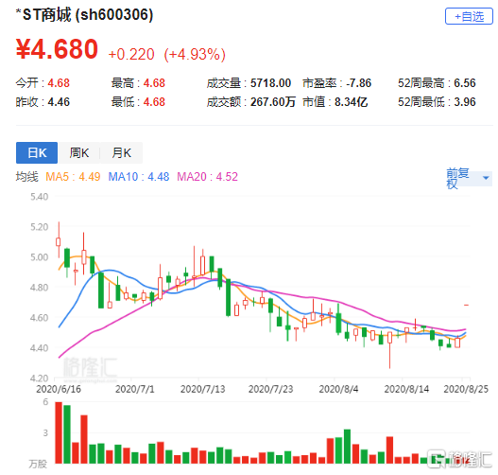Image resolution: width=498 pixels, height=475 pixels.
Task: Select the MA20 moving average label
Action: 207,177
